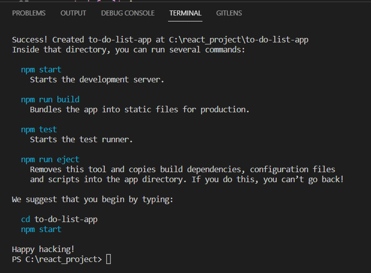The width and height of the screenshot is (371, 273).
Task: Select the TERMINAL tab
Action: (x=185, y=13)
